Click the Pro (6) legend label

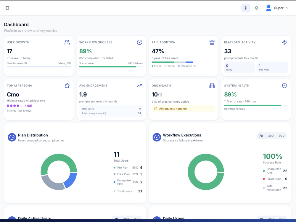(x=157, y=66)
